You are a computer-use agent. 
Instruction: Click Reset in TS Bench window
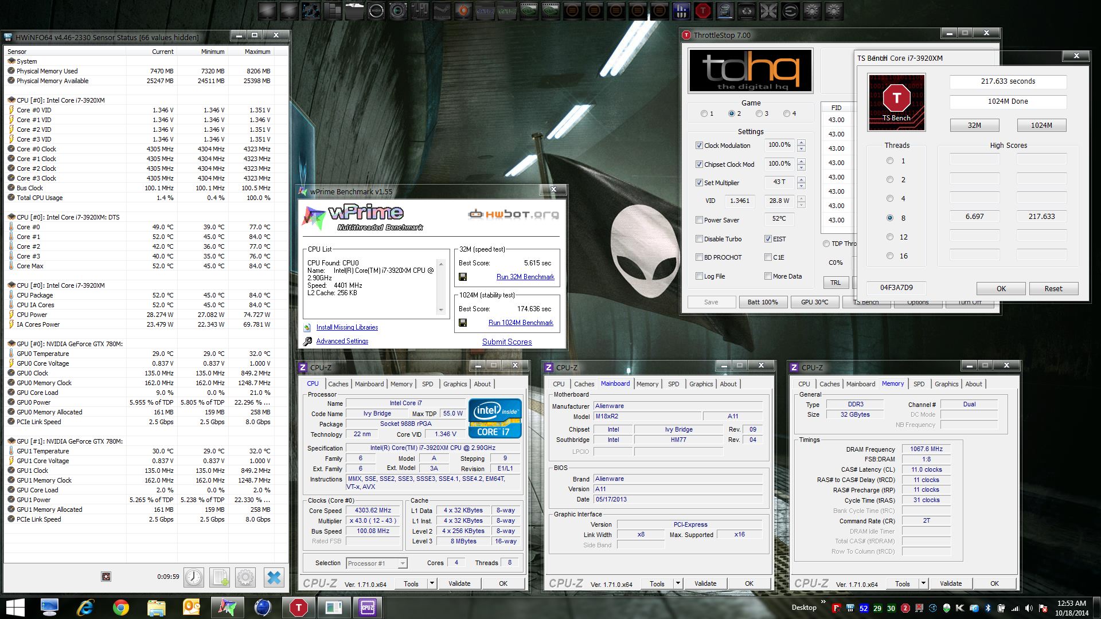point(1053,288)
